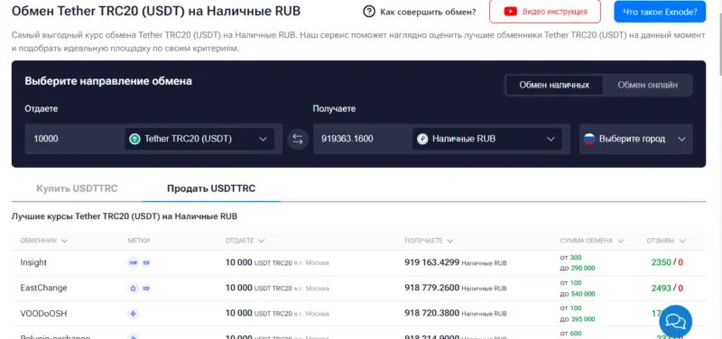Open the Выберите город city dropdown
The image size is (722, 339).
click(636, 139)
